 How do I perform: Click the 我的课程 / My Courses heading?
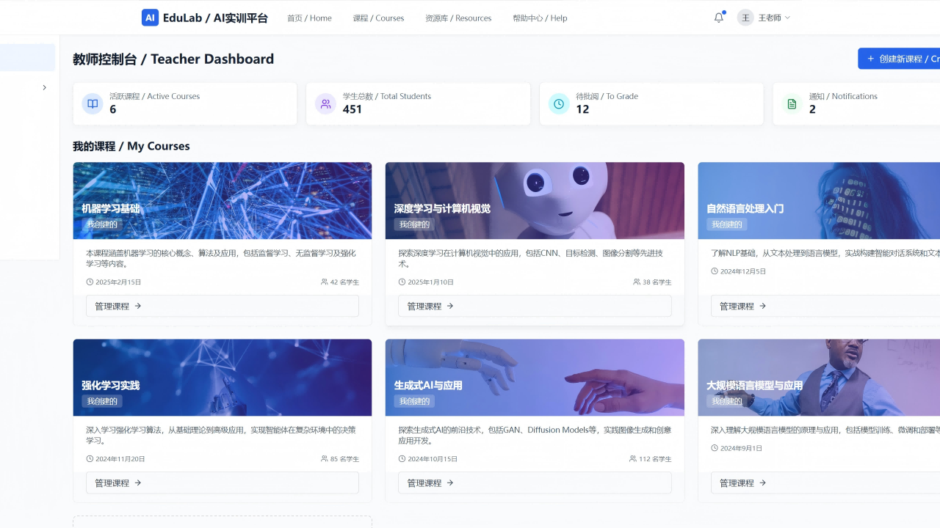pos(131,146)
